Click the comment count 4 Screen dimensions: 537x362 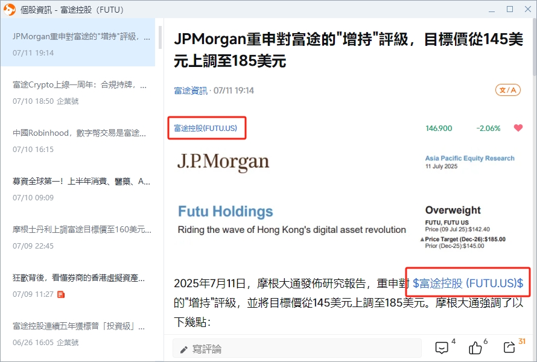454,341
